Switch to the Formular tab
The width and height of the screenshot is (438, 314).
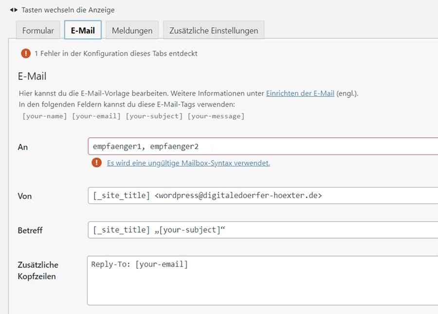[38, 30]
